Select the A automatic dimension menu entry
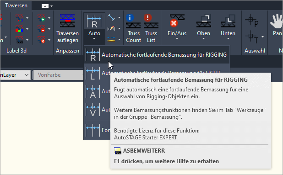This screenshot has width=283, height=175. (x=98, y=91)
